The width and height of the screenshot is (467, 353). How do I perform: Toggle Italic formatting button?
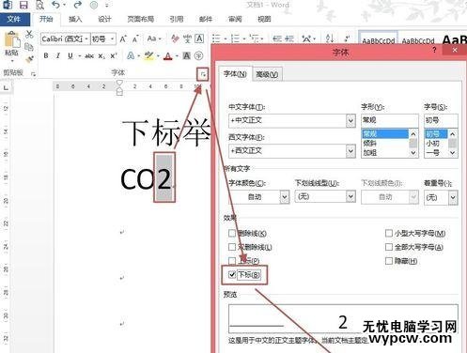(x=57, y=56)
